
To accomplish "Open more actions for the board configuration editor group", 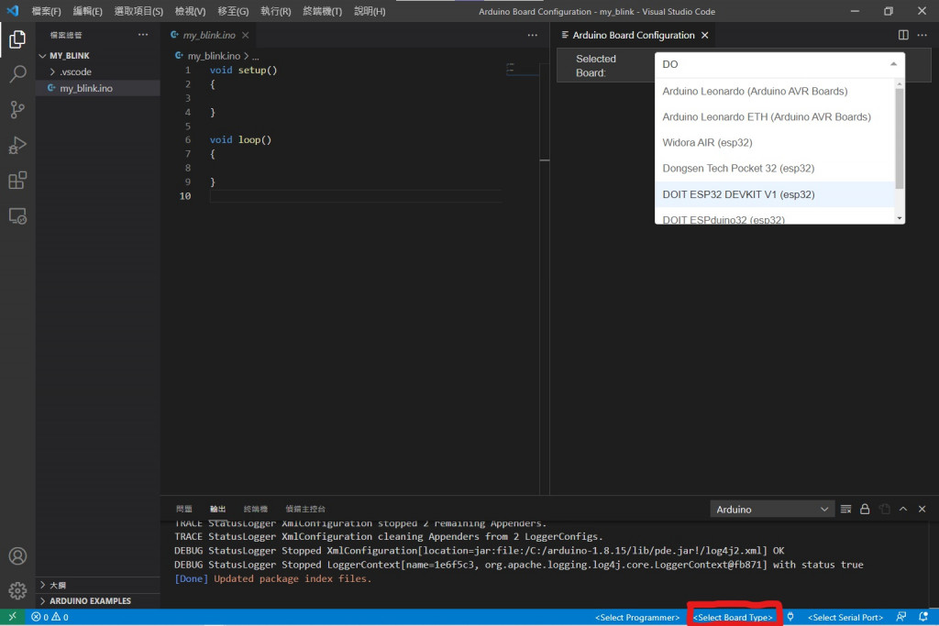I will pyautogui.click(x=922, y=36).
